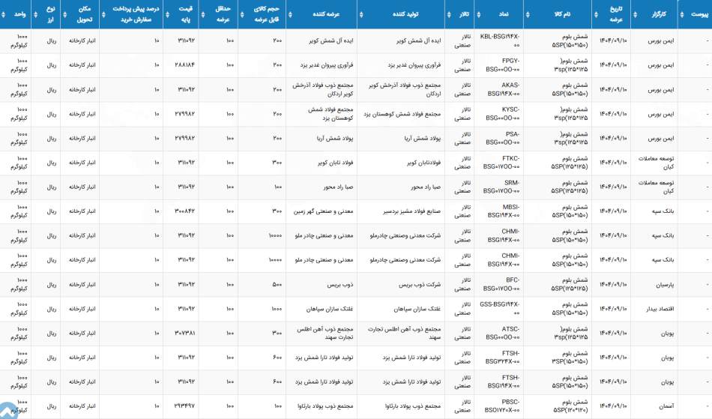712x419 pixels.
Task: Select symbol BFC-BSG01700-00
Action: coord(501,285)
